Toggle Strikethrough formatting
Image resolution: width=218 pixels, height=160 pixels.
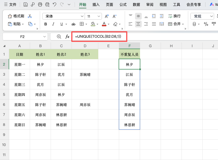[x=73, y=24]
